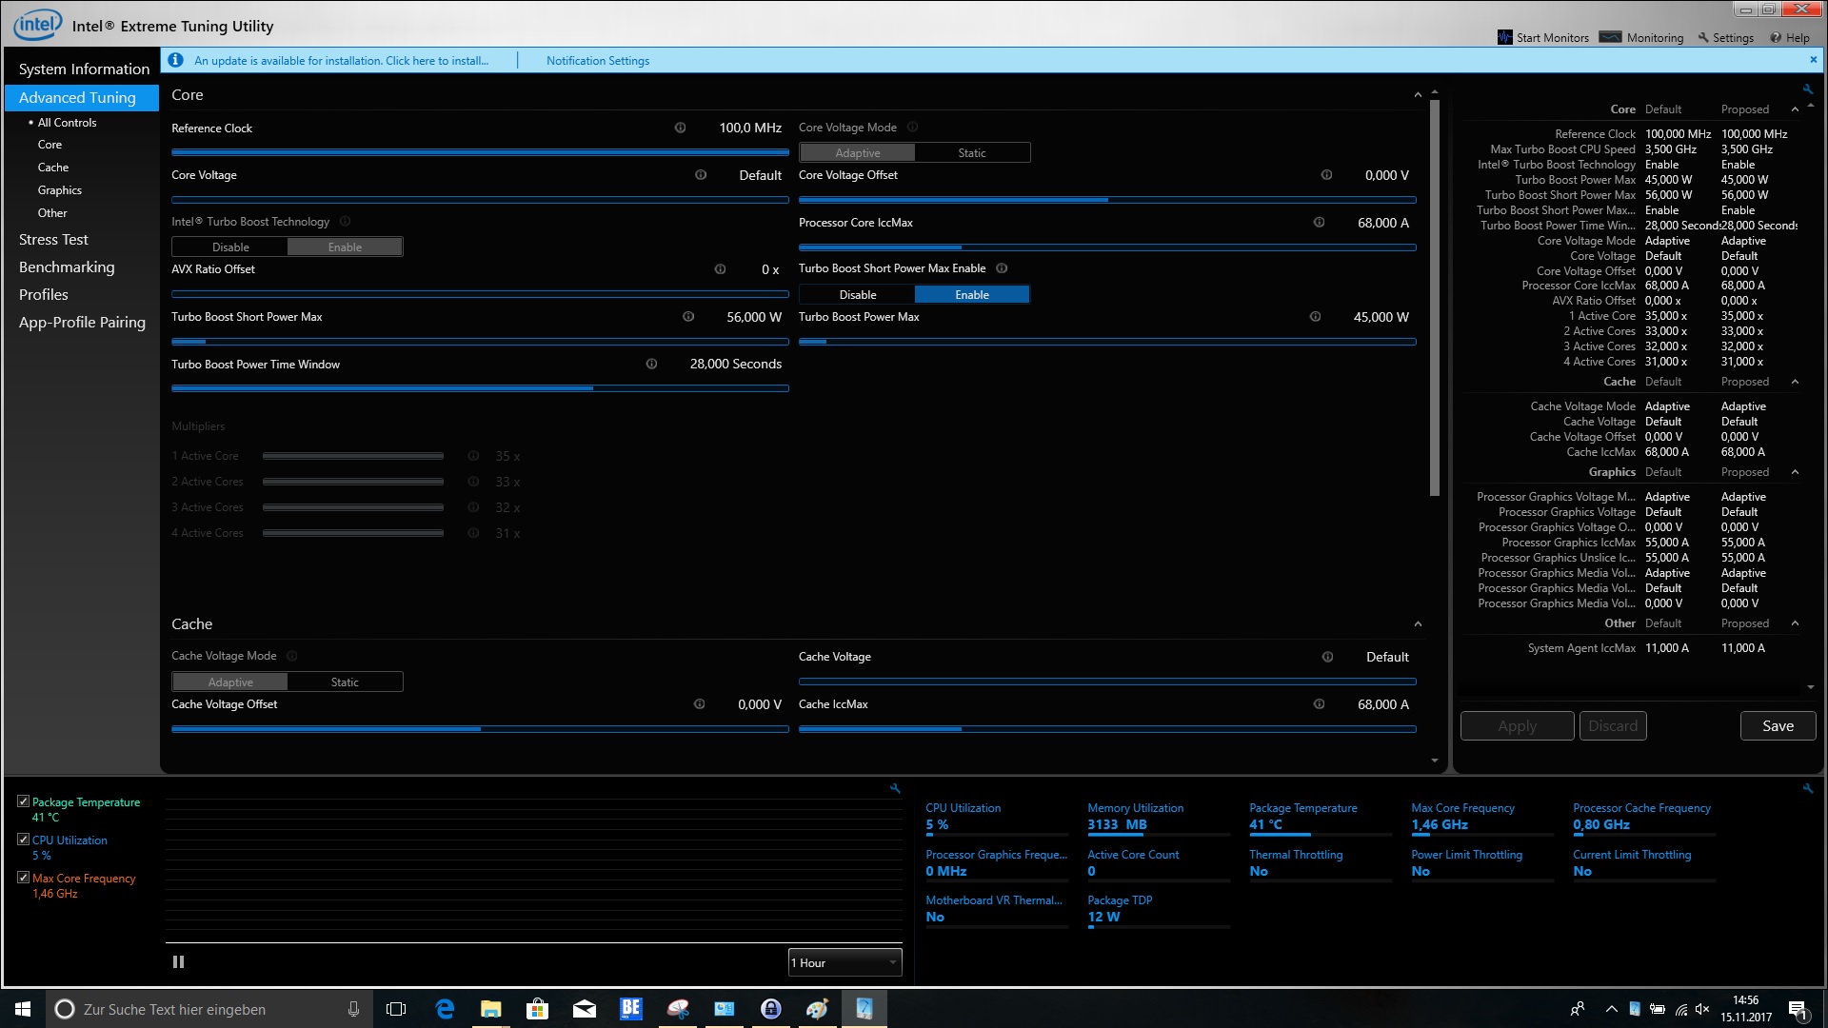Click info icon beside Processor Core IccMax

pyautogui.click(x=1319, y=223)
